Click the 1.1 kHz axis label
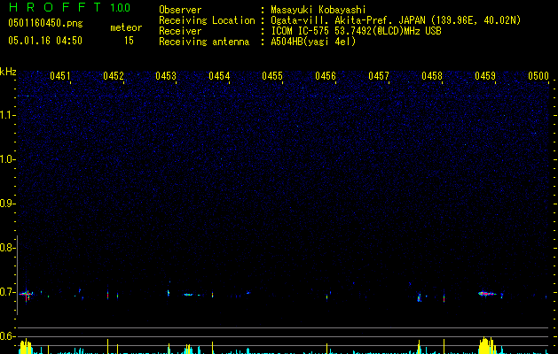 click(7, 115)
